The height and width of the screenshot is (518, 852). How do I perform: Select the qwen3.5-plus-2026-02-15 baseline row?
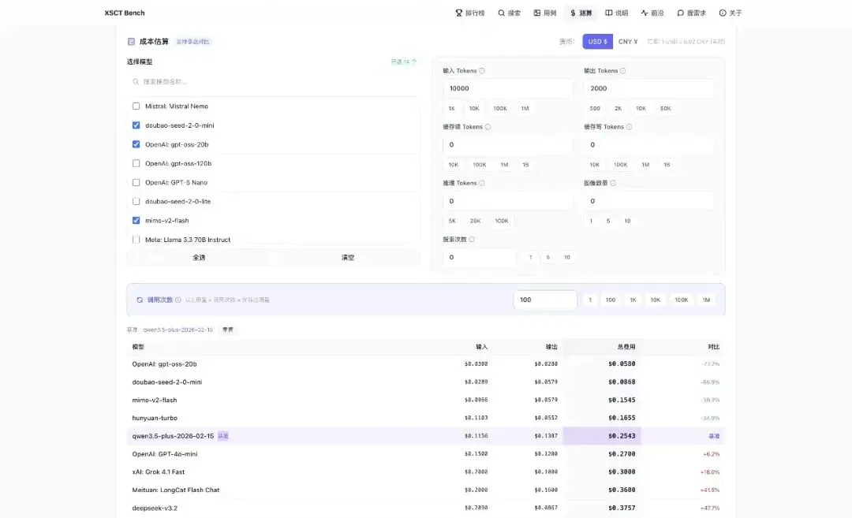pyautogui.click(x=426, y=436)
